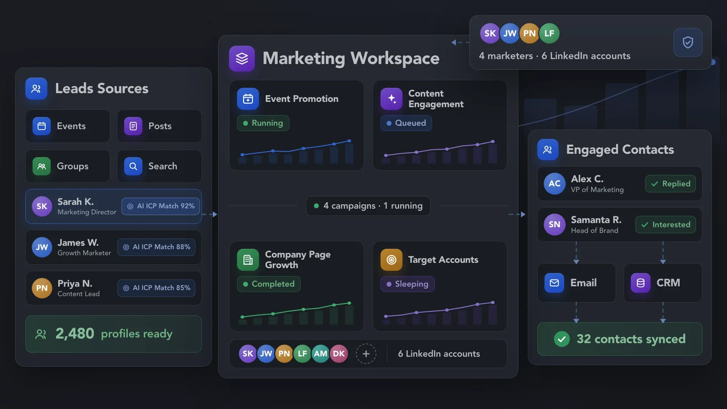Image resolution: width=727 pixels, height=409 pixels.
Task: Click the Groups people icon
Action: tap(42, 166)
